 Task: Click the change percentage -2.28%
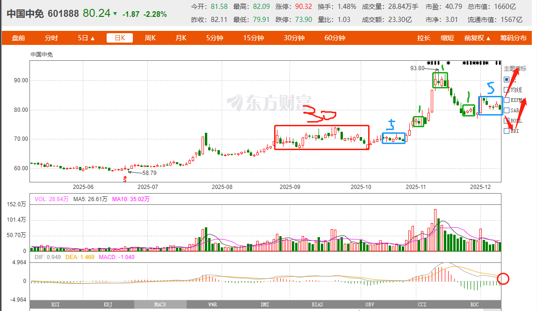[155, 14]
